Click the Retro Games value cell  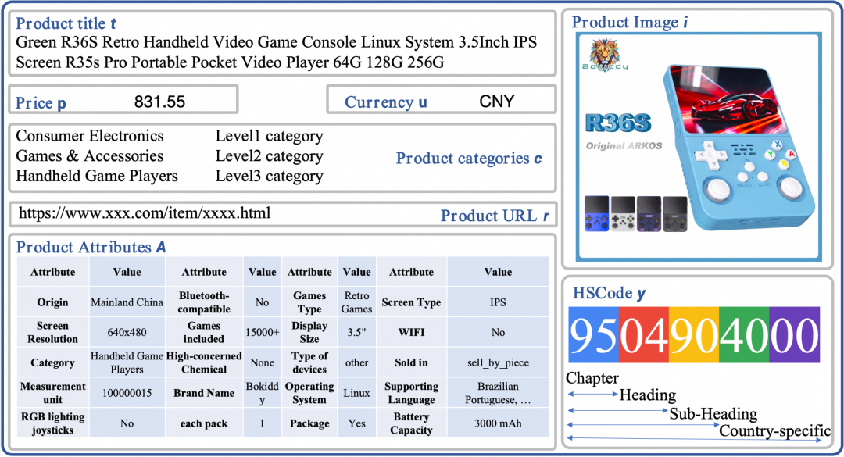point(357,302)
